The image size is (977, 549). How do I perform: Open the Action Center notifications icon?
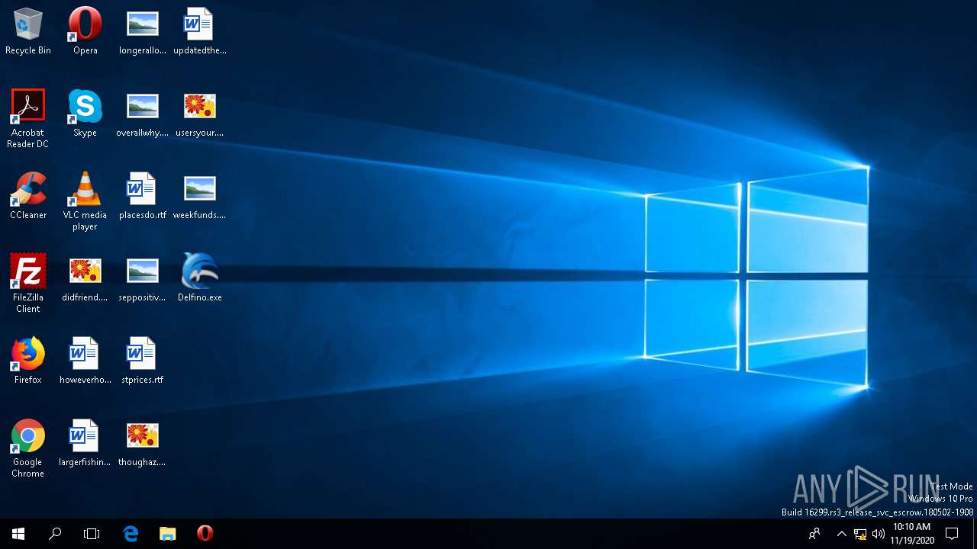[x=952, y=534]
